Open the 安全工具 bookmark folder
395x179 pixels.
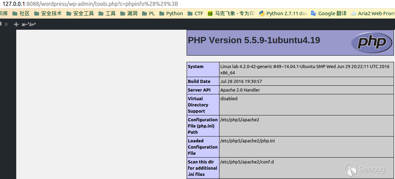(x=80, y=13)
